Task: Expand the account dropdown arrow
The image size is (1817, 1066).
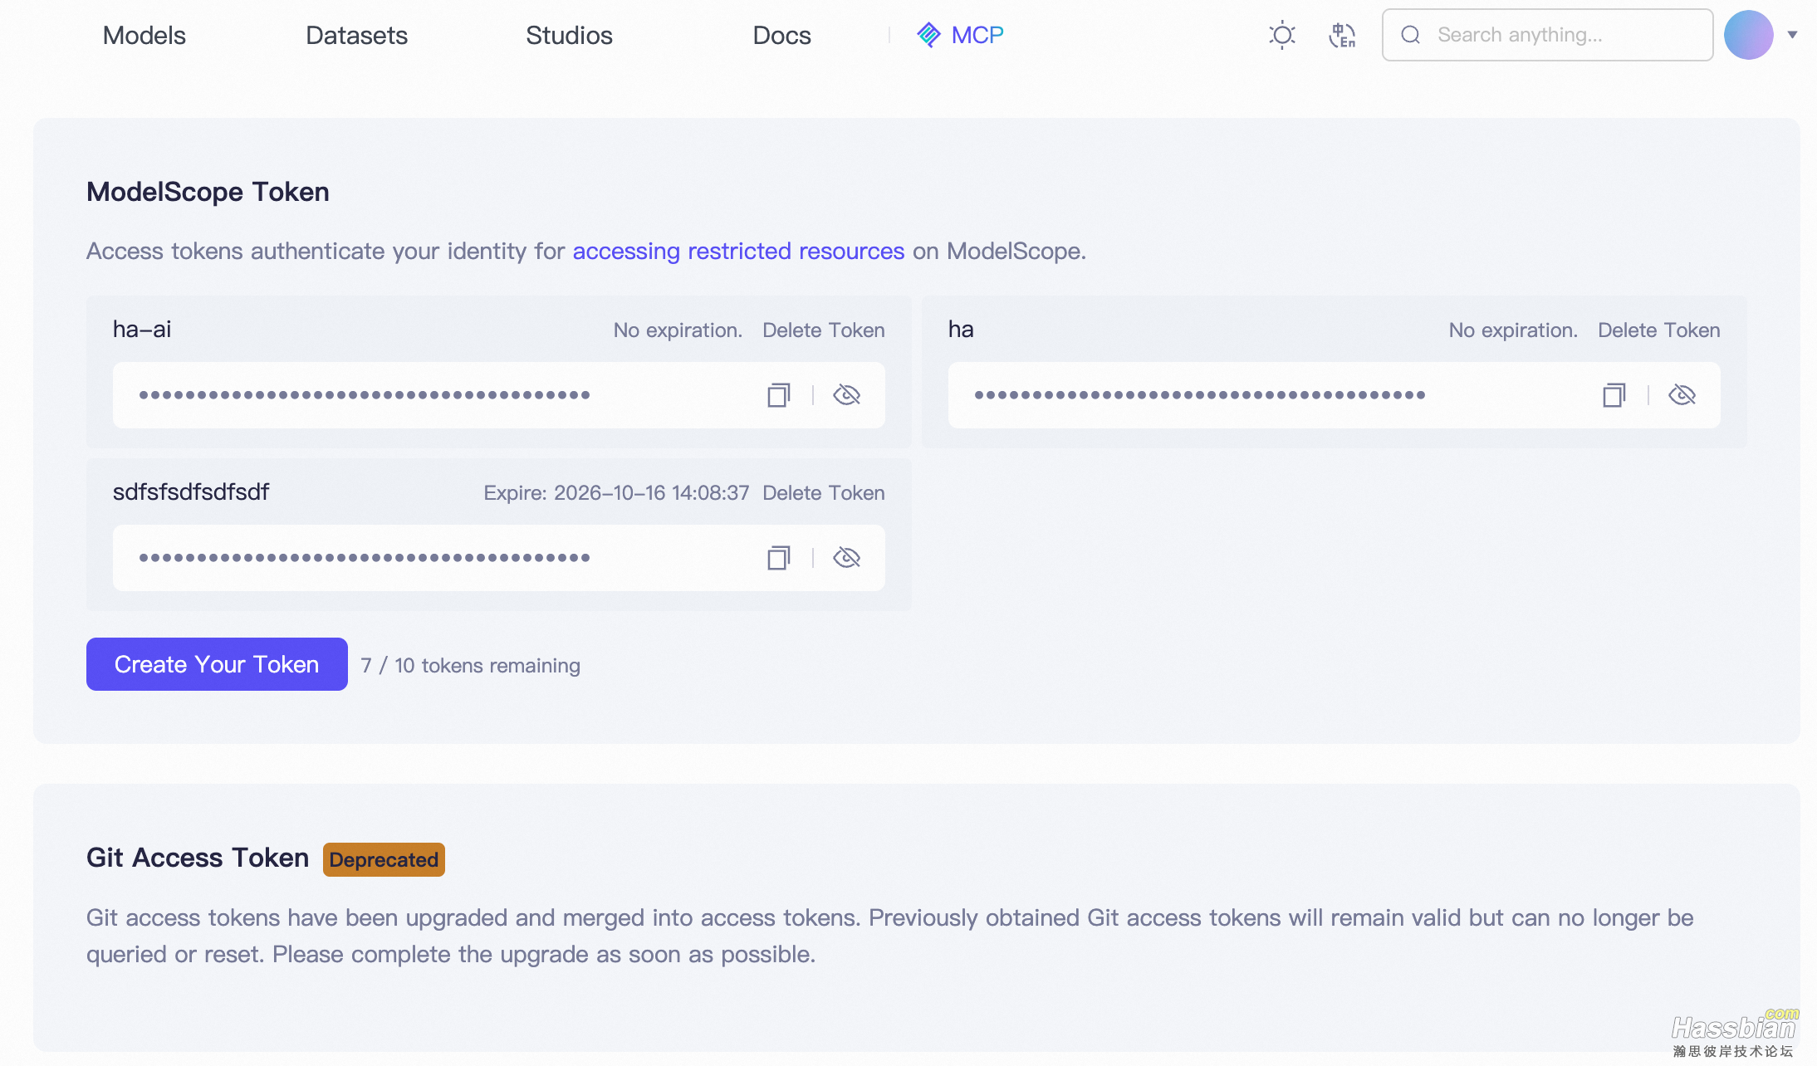Action: pyautogui.click(x=1792, y=35)
